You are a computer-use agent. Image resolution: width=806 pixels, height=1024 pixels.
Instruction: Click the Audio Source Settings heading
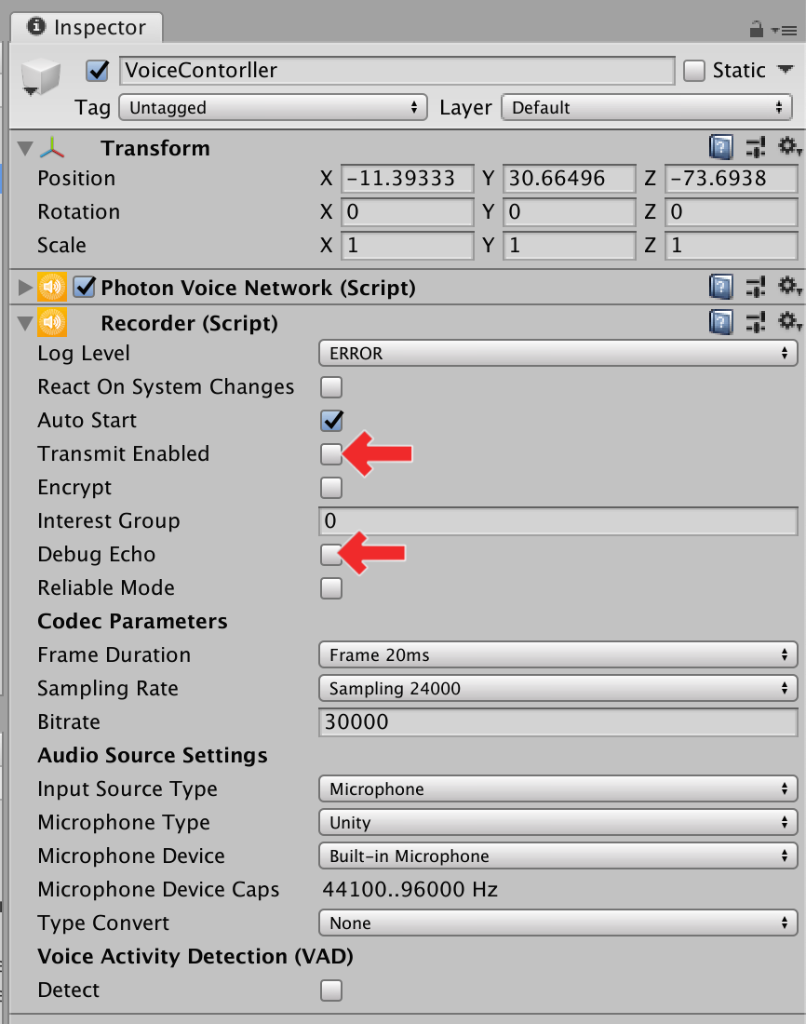153,756
